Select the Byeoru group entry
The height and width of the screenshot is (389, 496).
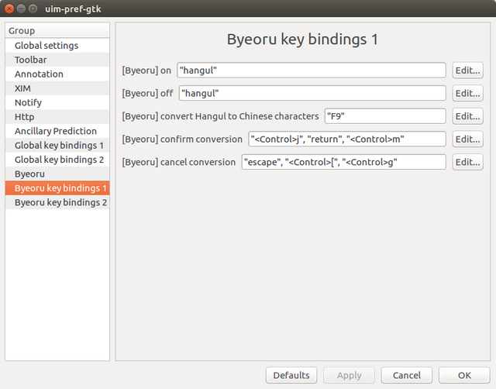coord(29,174)
